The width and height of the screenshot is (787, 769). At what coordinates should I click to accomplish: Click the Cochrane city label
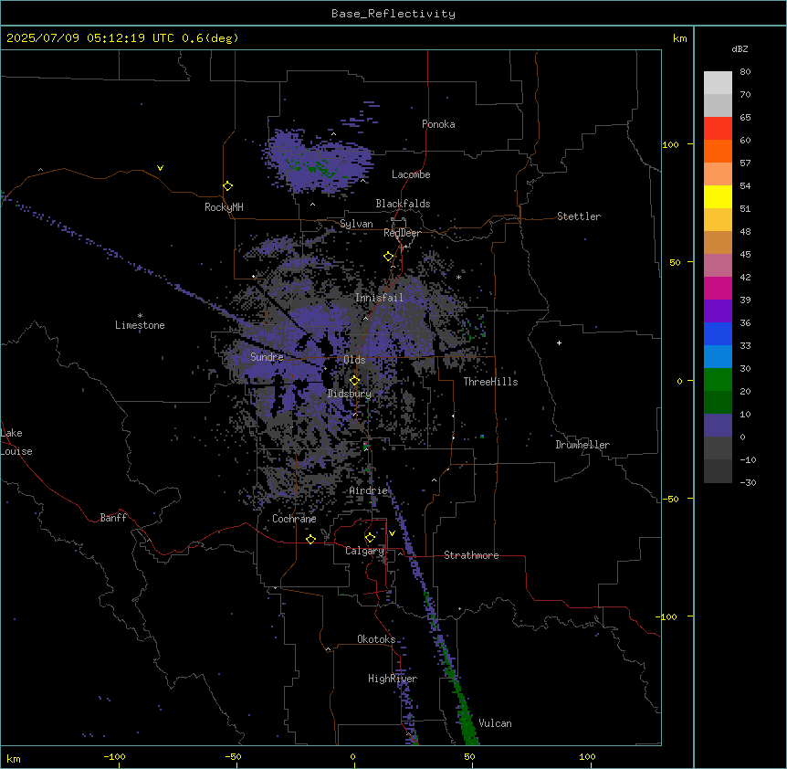tap(294, 519)
